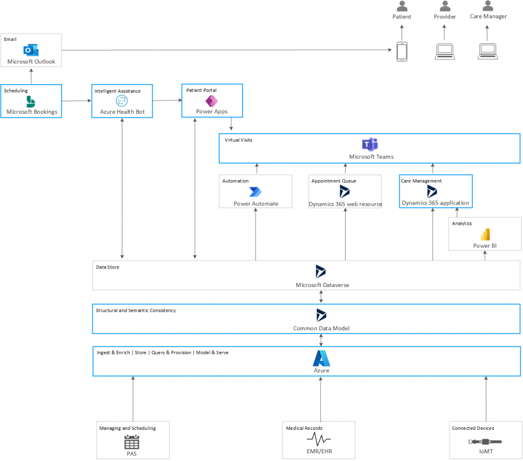Click the "Dynamics 365 web resource" text
Screen dimensions: 523x461
pos(346,204)
